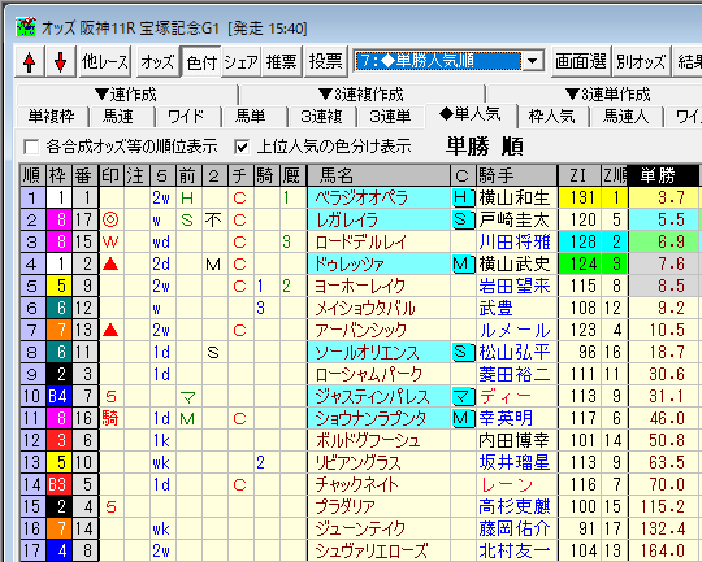
Task: Switch to the 馬連人 tab
Action: click(x=626, y=117)
